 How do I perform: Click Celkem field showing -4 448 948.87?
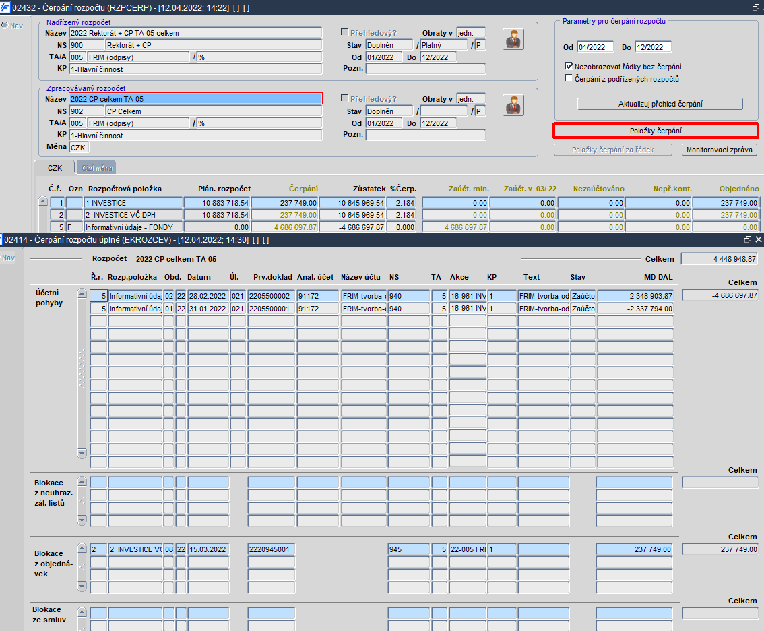[719, 259]
